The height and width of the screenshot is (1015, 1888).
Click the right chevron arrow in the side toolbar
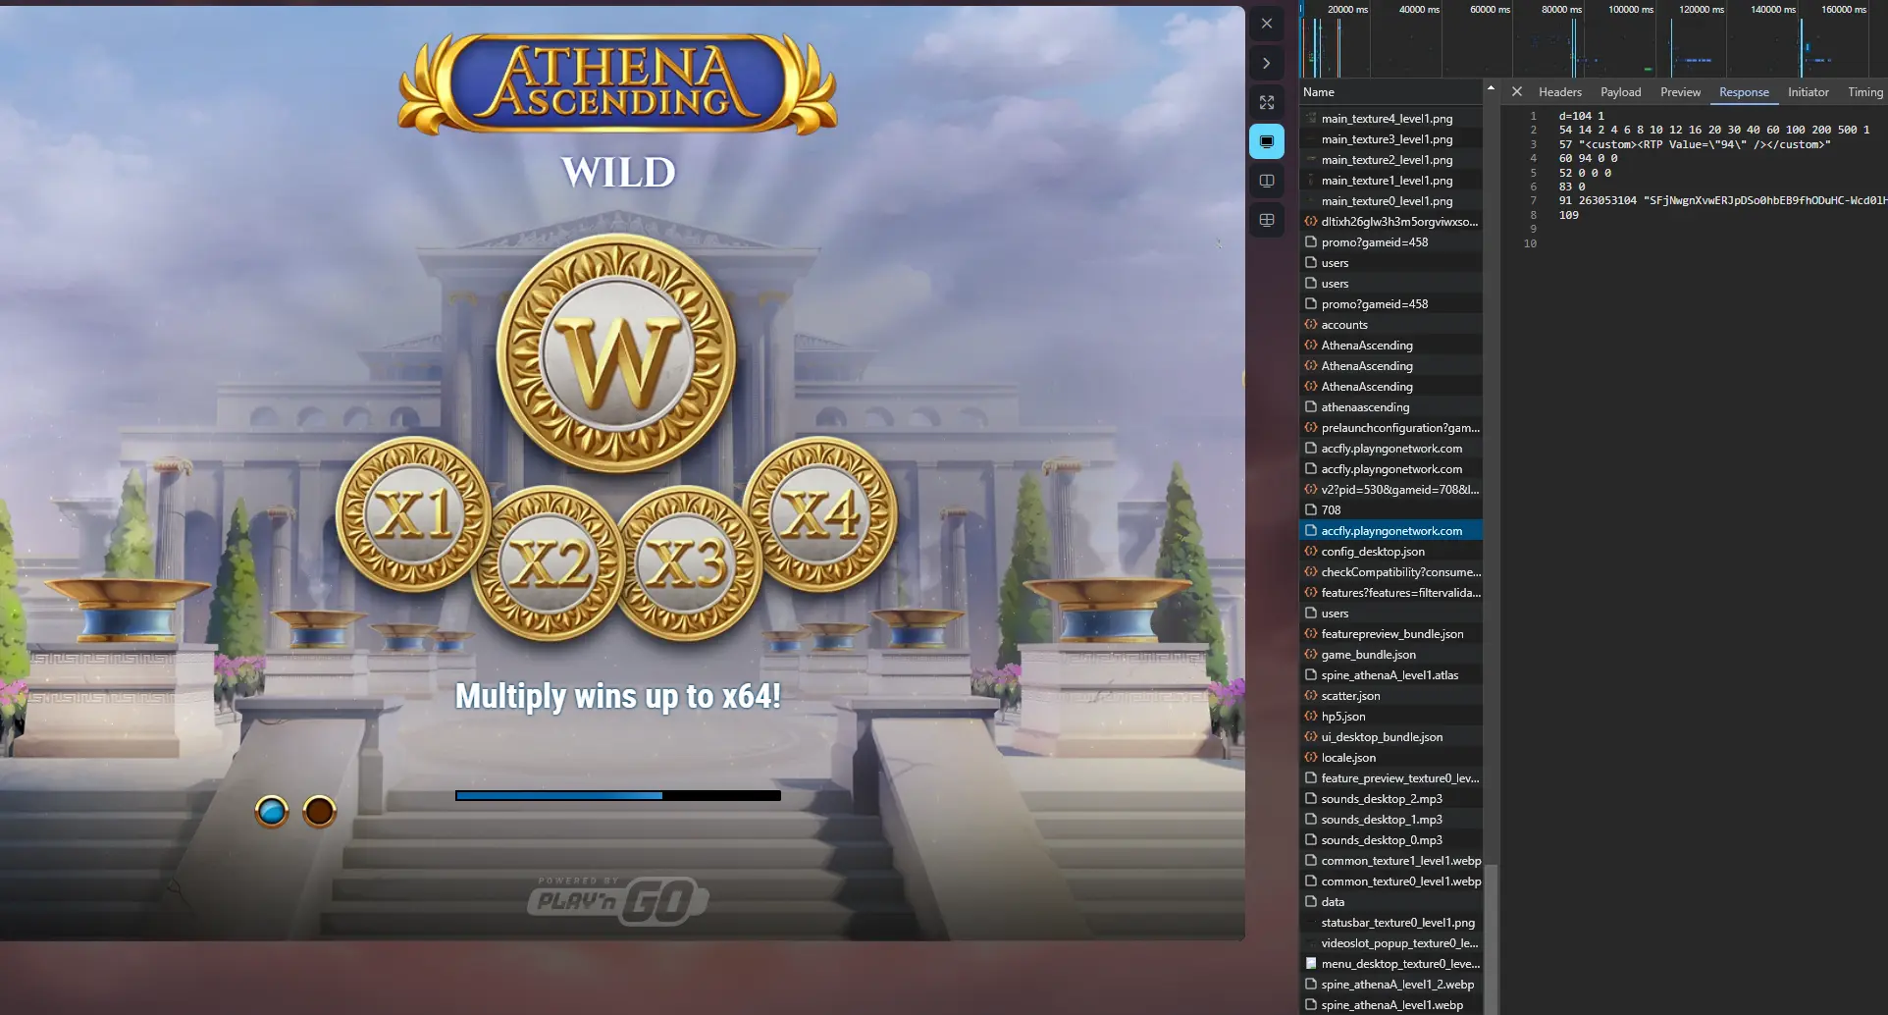coord(1267,63)
